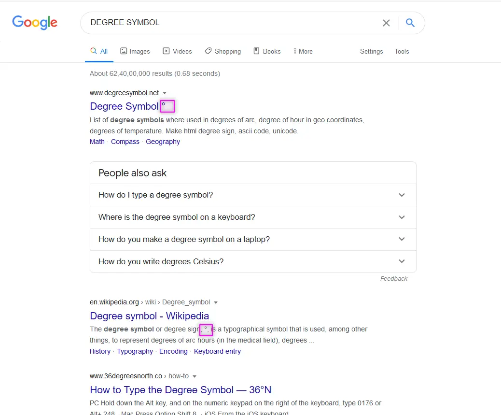Expand 'How do I type a degree symbol?'
The image size is (501, 415).
point(253,195)
